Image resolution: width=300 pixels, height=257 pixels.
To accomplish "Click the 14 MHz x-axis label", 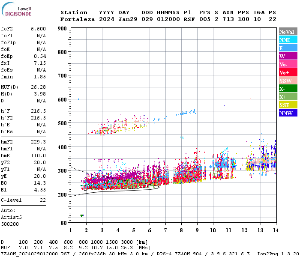I will click(x=276, y=230).
